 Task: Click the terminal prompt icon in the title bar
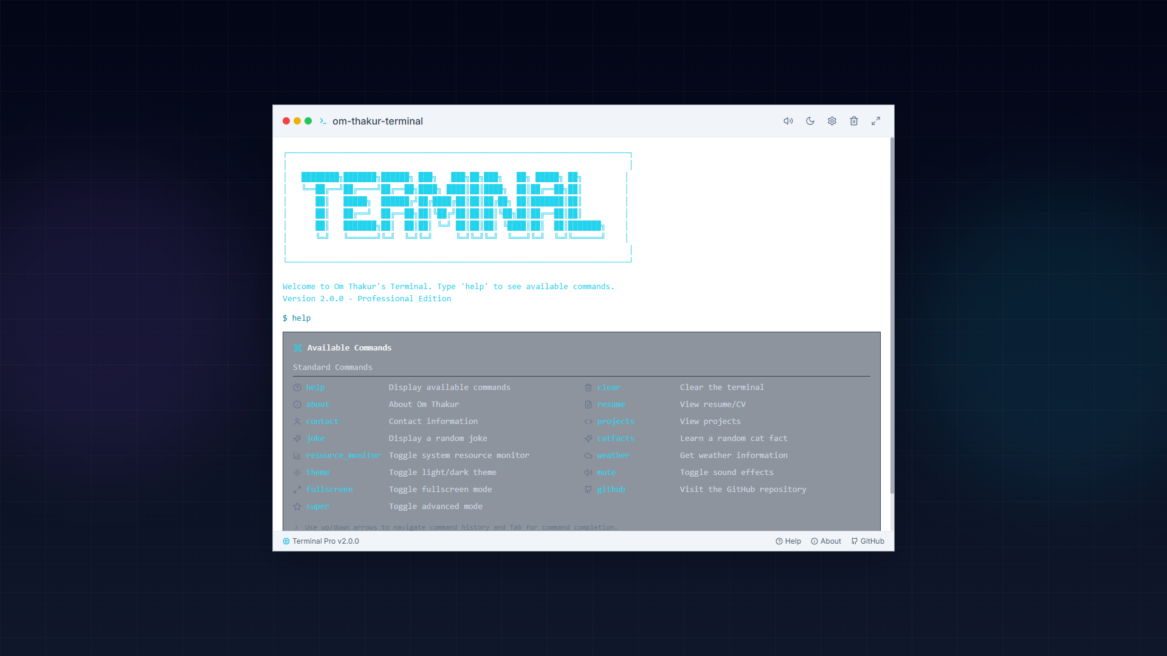[323, 121]
